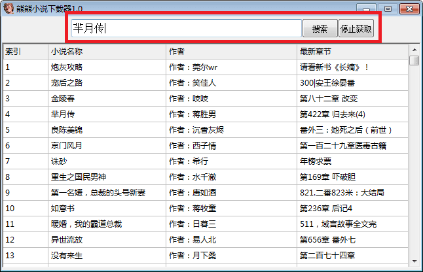
Task: Click the row for 重生之国民男神
Action: [x=79, y=177]
